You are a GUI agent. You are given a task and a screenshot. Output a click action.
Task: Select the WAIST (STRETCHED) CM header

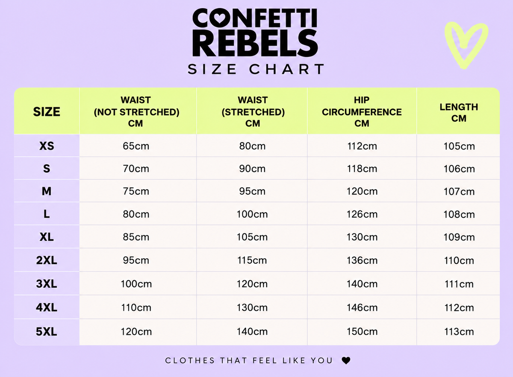click(x=253, y=112)
